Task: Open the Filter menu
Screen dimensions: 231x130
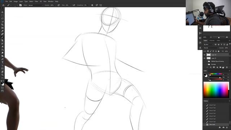Action: pyautogui.click(x=36, y=1)
